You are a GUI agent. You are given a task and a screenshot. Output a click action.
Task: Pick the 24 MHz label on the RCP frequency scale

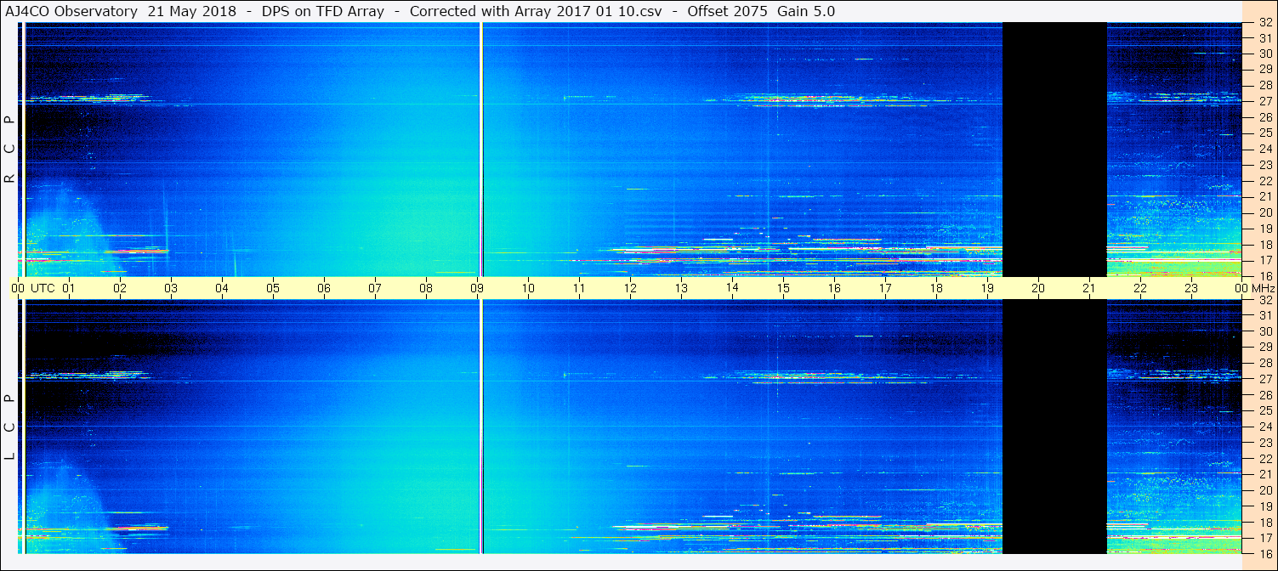(x=1264, y=149)
